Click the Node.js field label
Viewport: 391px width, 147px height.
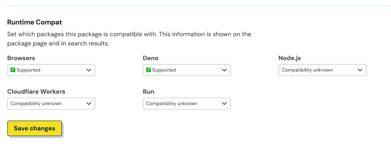pos(290,58)
